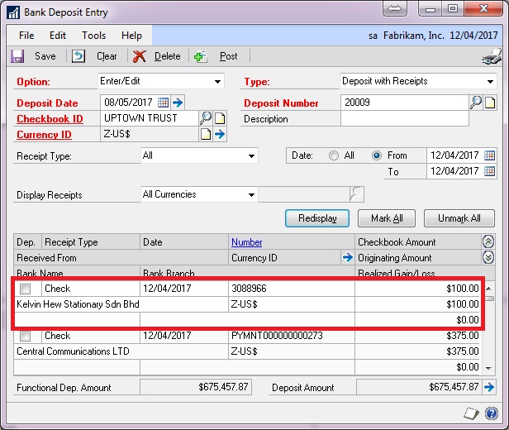Click the blue arrow in Currency ID column header
509x430 pixels.
click(348, 257)
